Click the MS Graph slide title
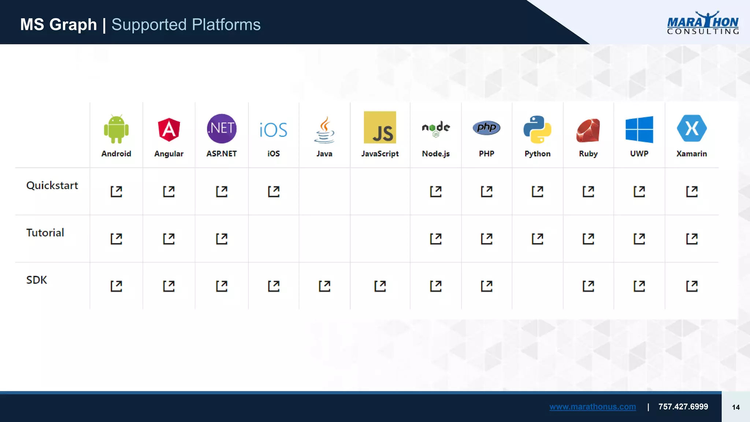 (59, 25)
